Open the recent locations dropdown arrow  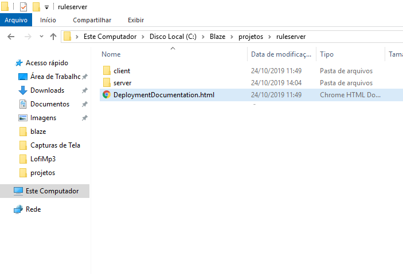(x=41, y=37)
